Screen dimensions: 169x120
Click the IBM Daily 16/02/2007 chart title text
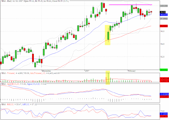(x=35, y=1)
